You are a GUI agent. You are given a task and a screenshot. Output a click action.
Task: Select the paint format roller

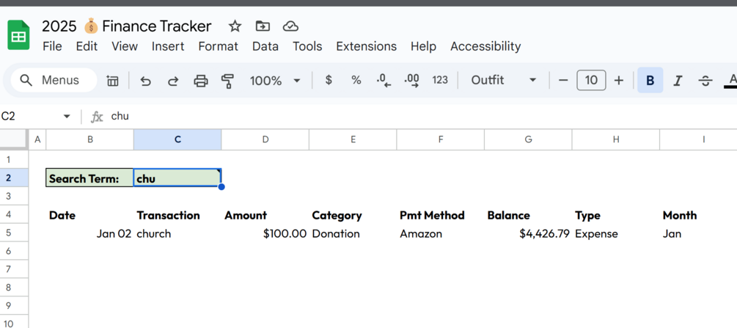tap(227, 81)
